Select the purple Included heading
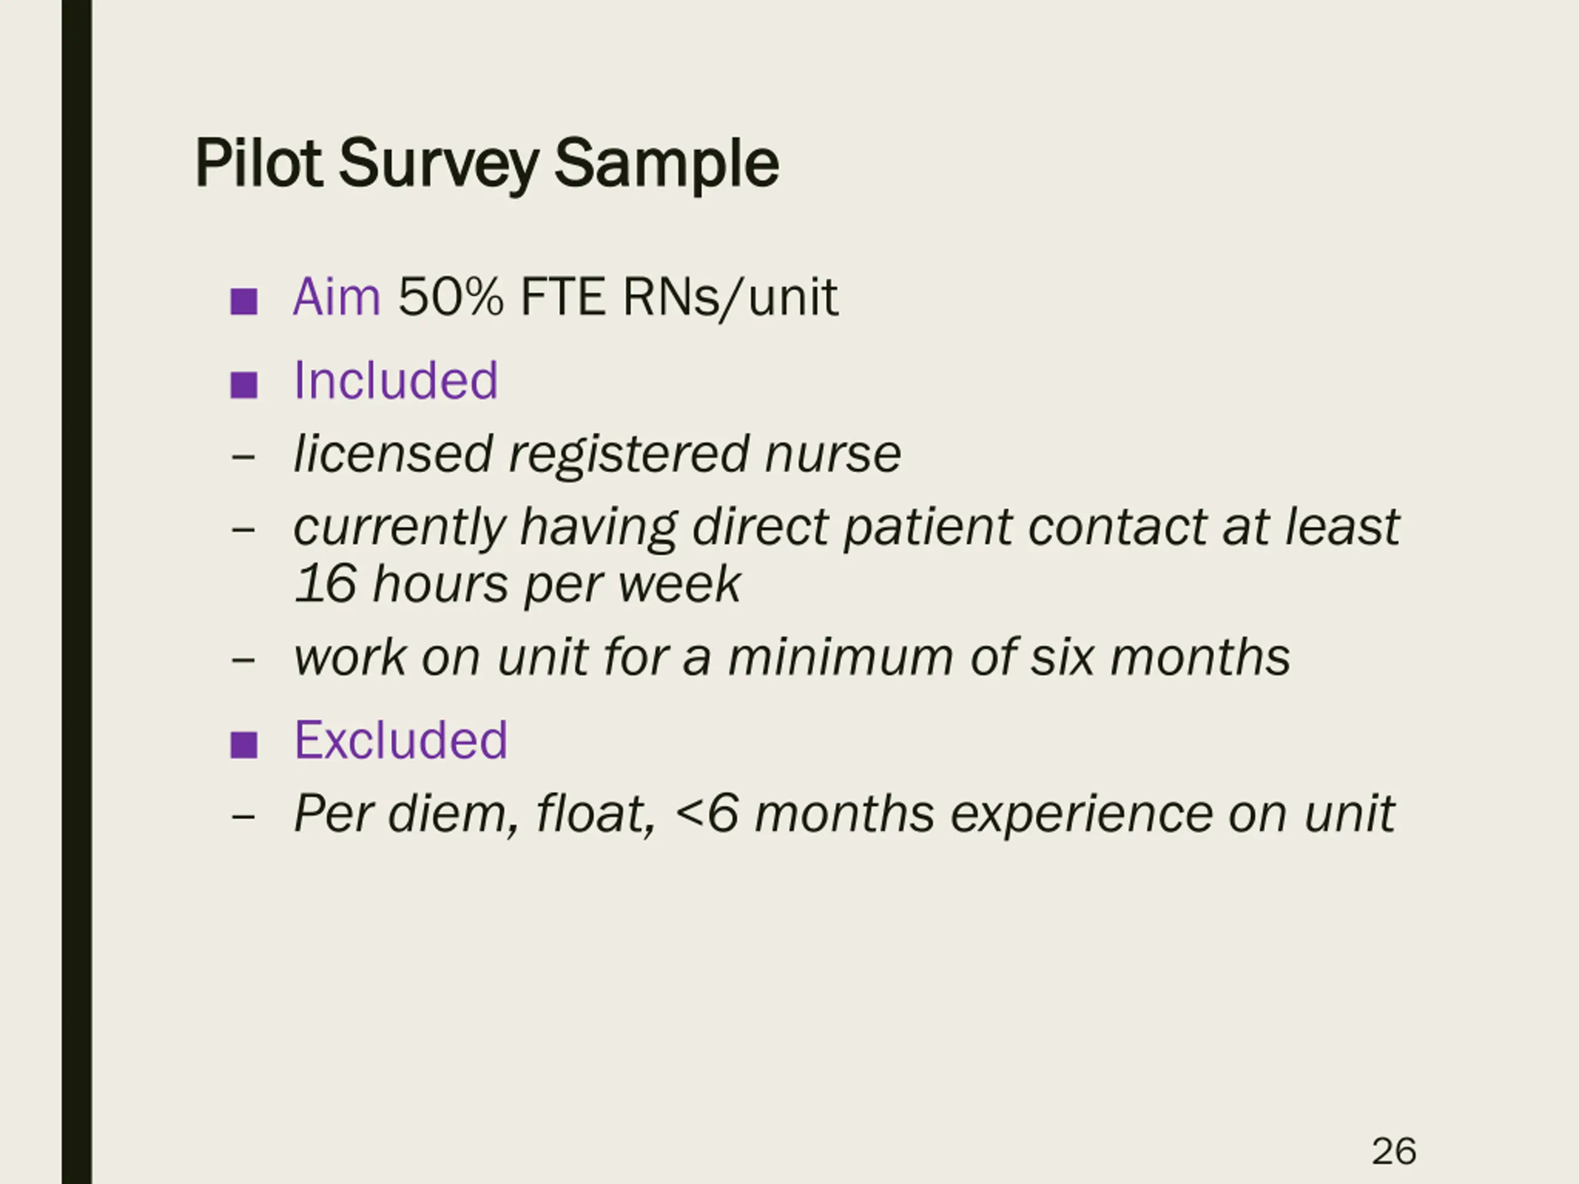The height and width of the screenshot is (1184, 1579). pyautogui.click(x=395, y=380)
